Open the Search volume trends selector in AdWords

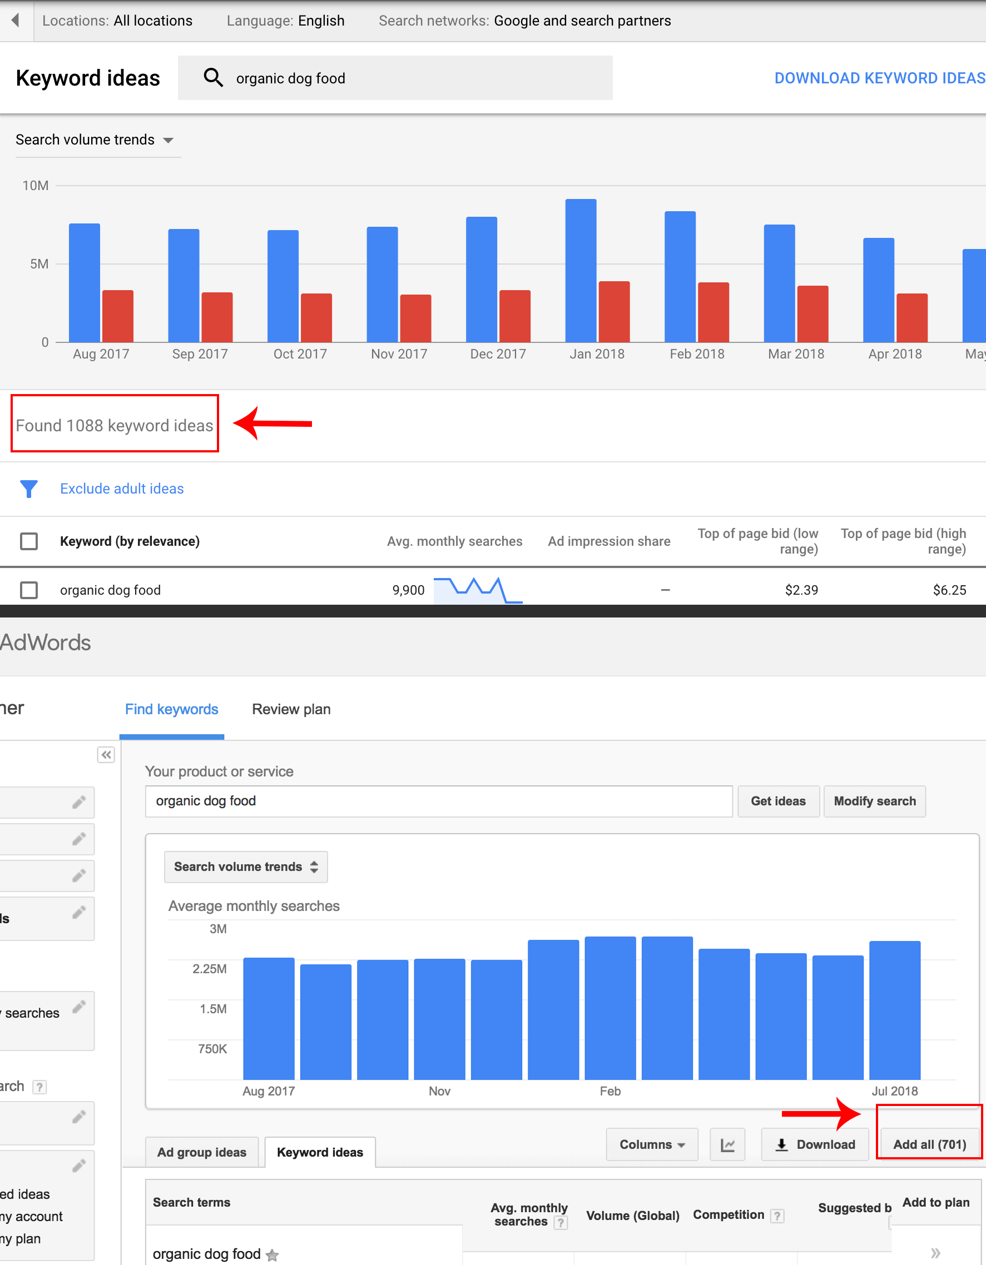click(x=246, y=866)
